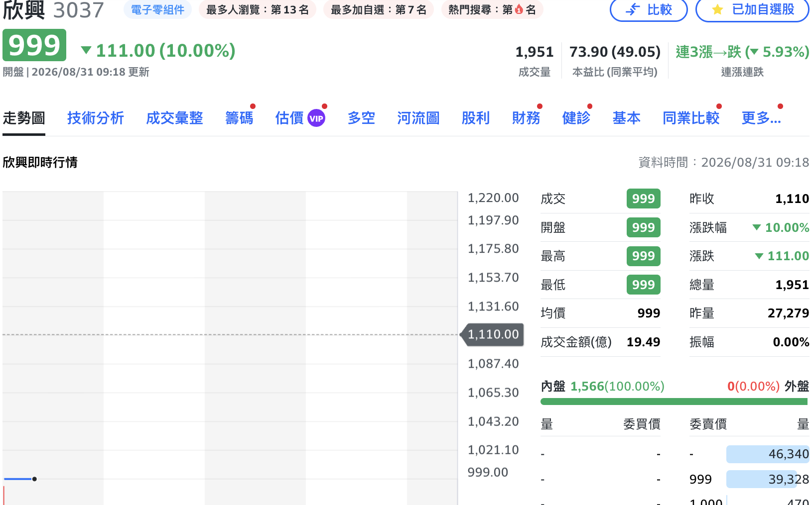Screen dimensions: 812x505
Task: Click the 振幅 0.00% value
Action: [791, 342]
